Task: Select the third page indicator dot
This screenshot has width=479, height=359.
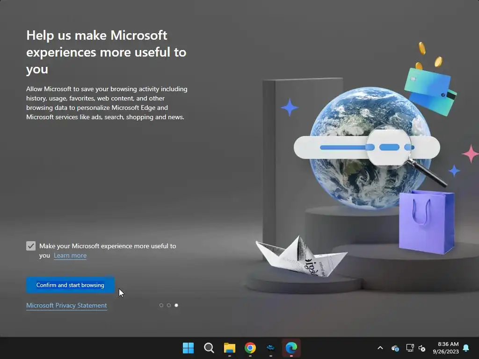Action: pos(176,305)
